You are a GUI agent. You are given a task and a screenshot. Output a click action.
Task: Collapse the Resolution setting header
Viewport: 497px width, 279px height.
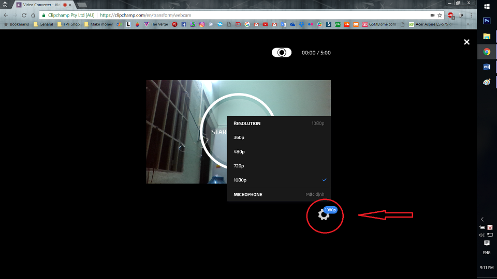pos(279,123)
